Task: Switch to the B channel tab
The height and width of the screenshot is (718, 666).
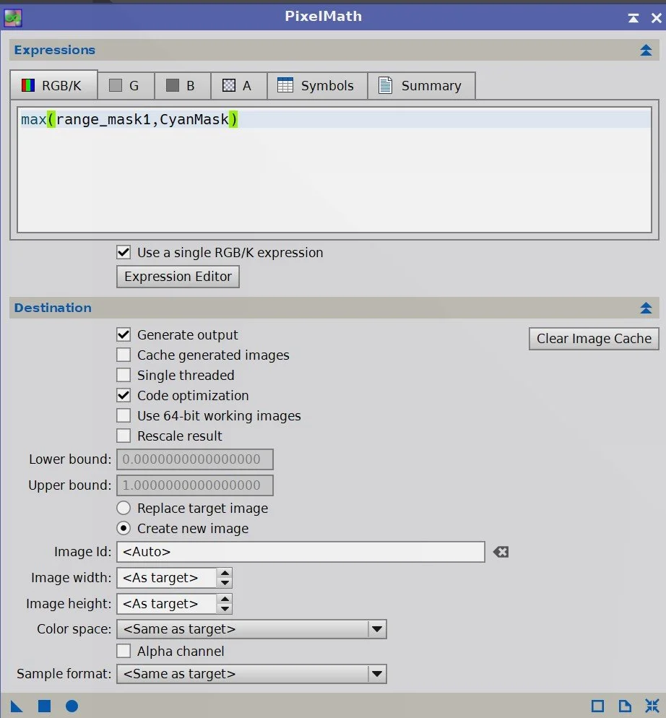Action: pyautogui.click(x=182, y=86)
